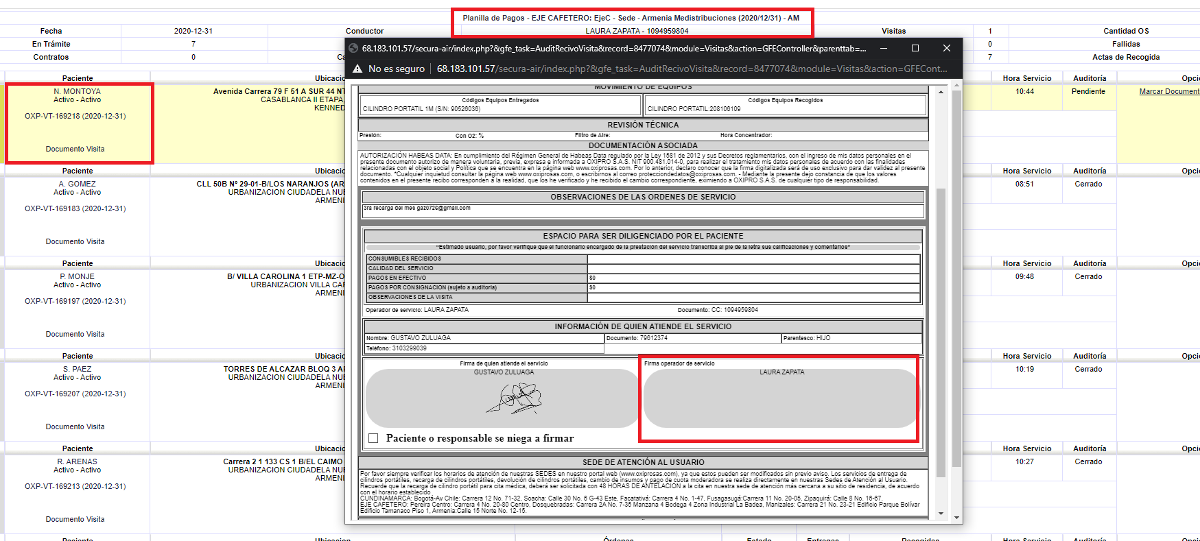Click the 'Cantidad OS' label
Image resolution: width=1200 pixels, height=541 pixels.
[x=1126, y=31]
